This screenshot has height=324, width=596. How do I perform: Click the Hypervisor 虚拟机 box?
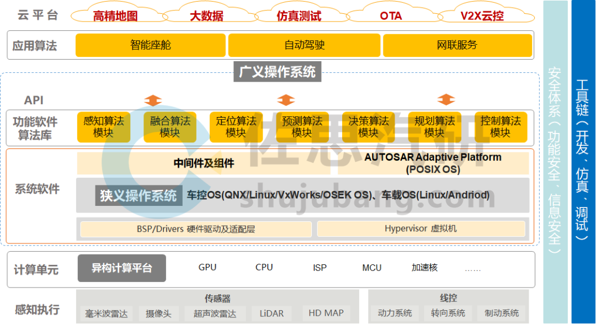[421, 229]
